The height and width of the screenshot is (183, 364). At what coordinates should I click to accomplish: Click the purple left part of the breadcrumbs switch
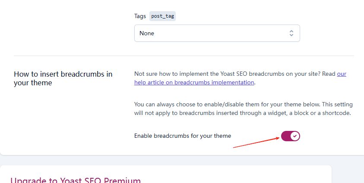coord(285,136)
